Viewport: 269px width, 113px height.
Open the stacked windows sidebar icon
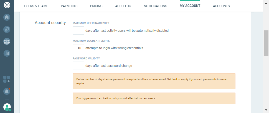click(x=7, y=29)
